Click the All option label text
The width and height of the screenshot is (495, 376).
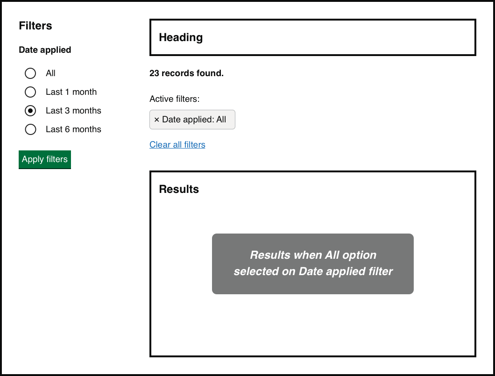pos(50,73)
